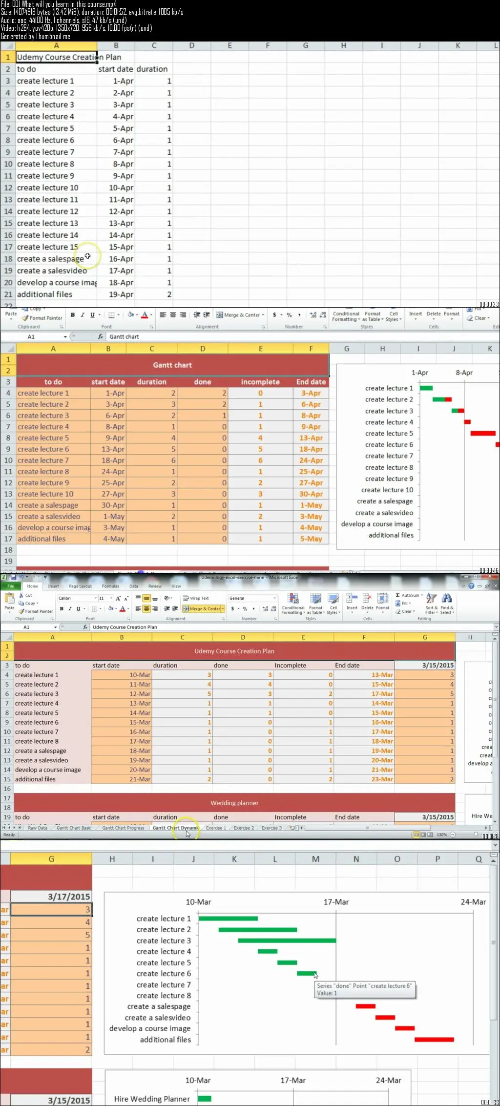
Task: Open Conditional Formatting menu beside General format box
Action: click(293, 604)
